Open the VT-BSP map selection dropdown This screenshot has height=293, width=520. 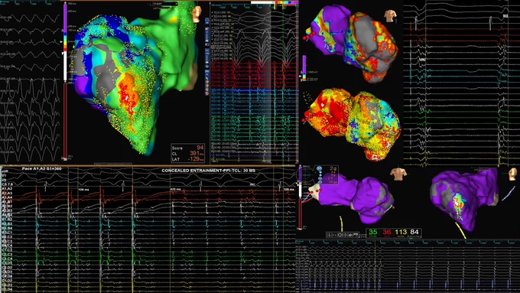click(x=164, y=4)
